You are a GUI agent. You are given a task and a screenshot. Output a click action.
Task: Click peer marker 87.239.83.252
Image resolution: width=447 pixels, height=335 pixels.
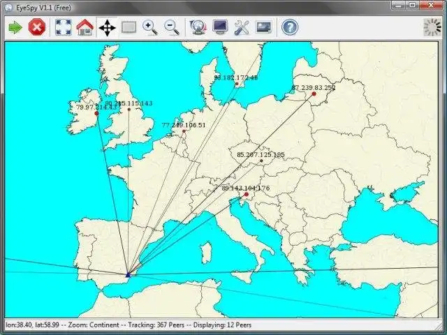pyautogui.click(x=314, y=94)
